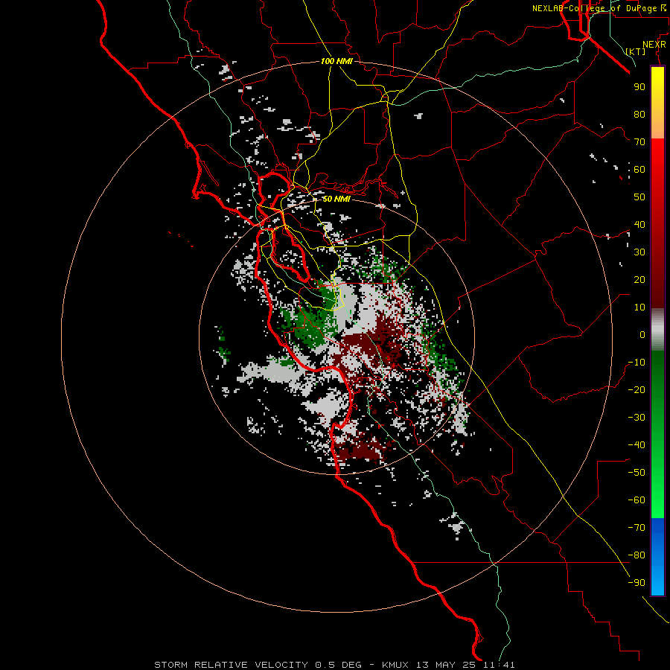The image size is (670, 670).
Task: Click the "-10" scale label
Action: (636, 363)
